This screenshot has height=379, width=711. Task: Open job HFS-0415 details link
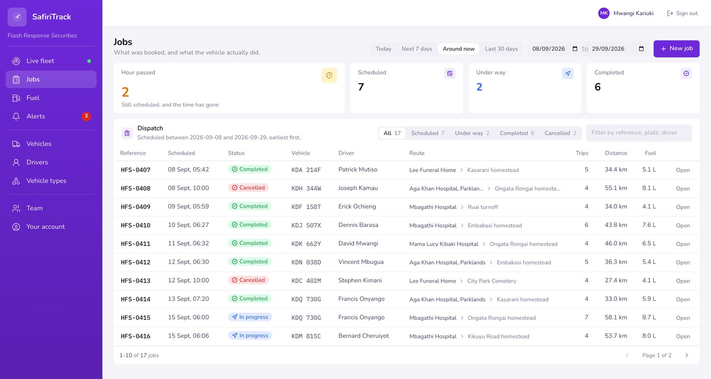tap(683, 318)
